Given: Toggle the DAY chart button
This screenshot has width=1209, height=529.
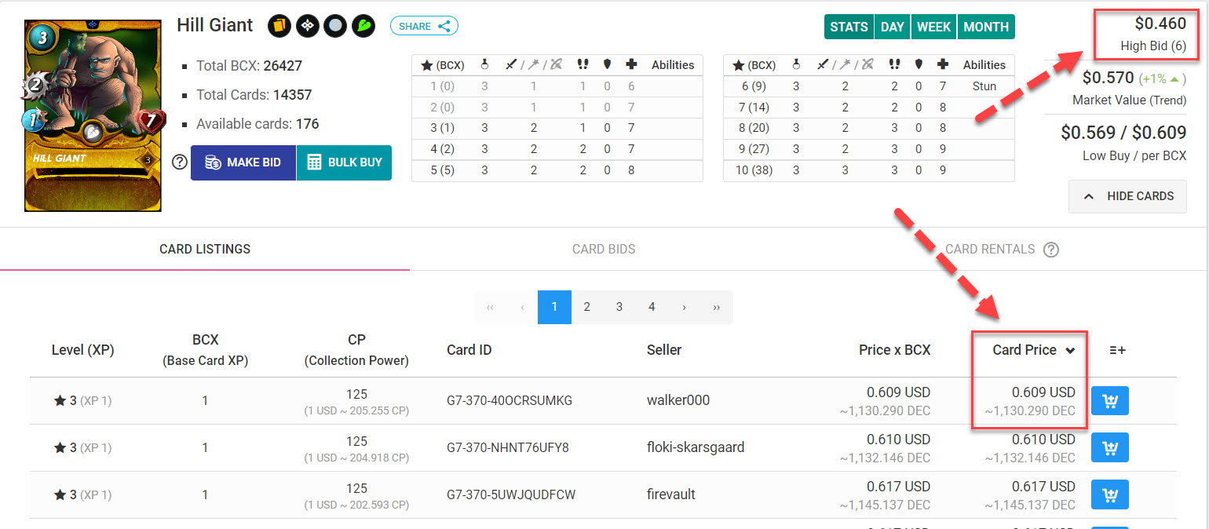Looking at the screenshot, I should pyautogui.click(x=892, y=27).
